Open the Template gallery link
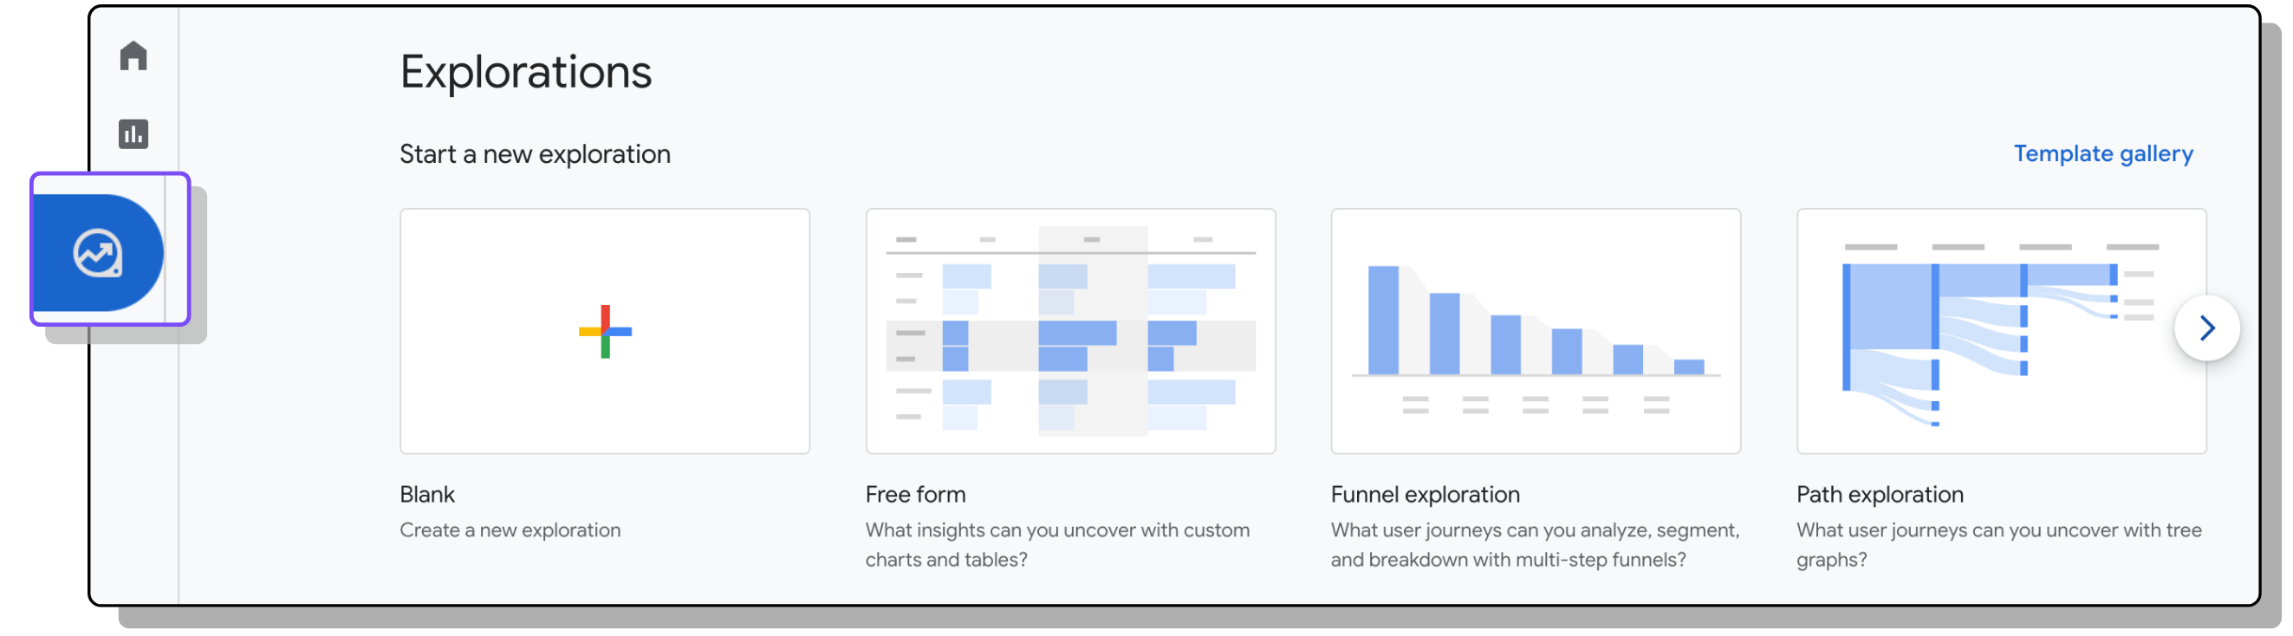 2102,154
